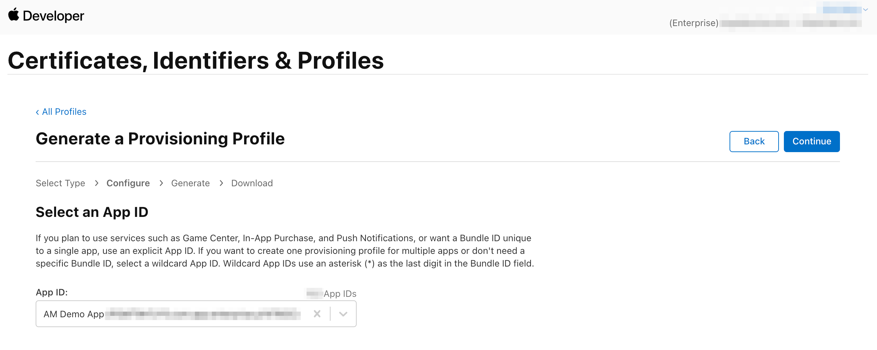
Task: Select the Generate step
Action: 190,183
